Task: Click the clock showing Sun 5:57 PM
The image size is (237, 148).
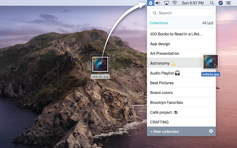Action: pos(193,3)
